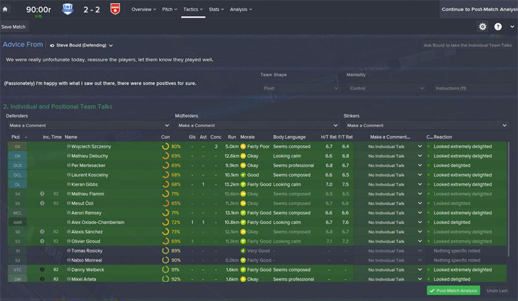Open the Tactics menu
518x301 pixels.
click(193, 9)
